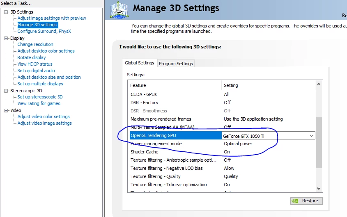Viewport: 347px width, 217px height.
Task: Click the Restore button
Action: click(x=306, y=201)
